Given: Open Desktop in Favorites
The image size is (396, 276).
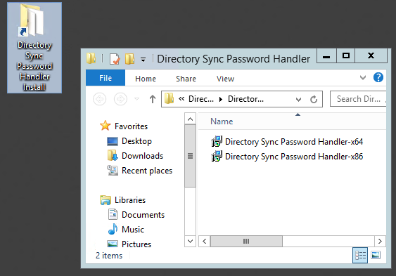Looking at the screenshot, I should pyautogui.click(x=136, y=141).
